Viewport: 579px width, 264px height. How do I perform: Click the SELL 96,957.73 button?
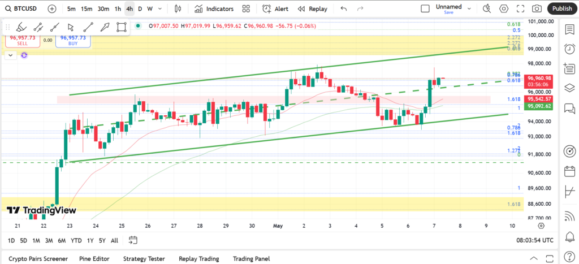tap(23, 40)
